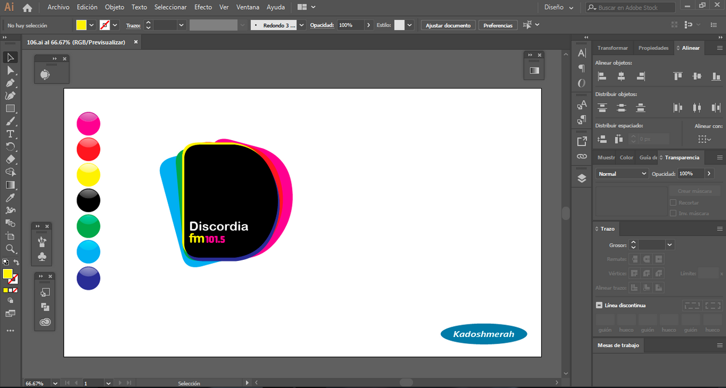This screenshot has width=726, height=388.
Task: Select the Gradient tool in the toolbar
Action: pyautogui.click(x=10, y=185)
